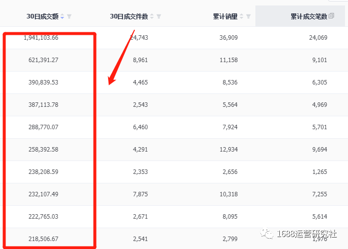
Task: Click the 1688运营研究社 watermark text
Action: tap(307, 234)
